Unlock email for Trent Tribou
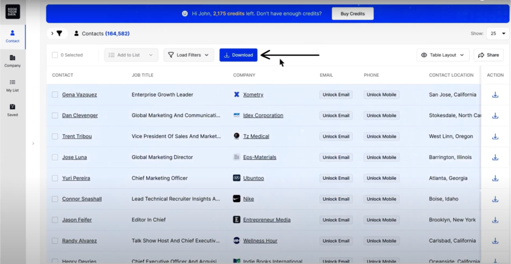The height and width of the screenshot is (264, 511). 336,136
